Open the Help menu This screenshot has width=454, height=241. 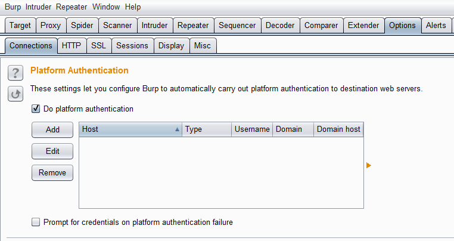(x=133, y=7)
